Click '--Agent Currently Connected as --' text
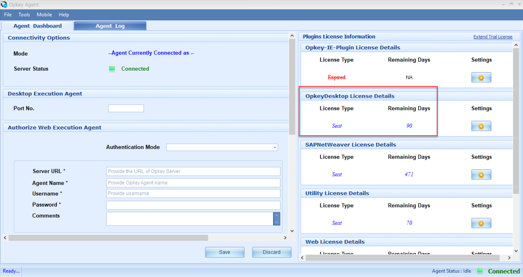Image resolution: width=523 pixels, height=277 pixels. click(151, 53)
